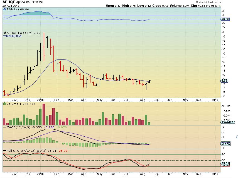Click the 10.0M volume axis label
This screenshot has width=238, height=178.
tap(226, 106)
